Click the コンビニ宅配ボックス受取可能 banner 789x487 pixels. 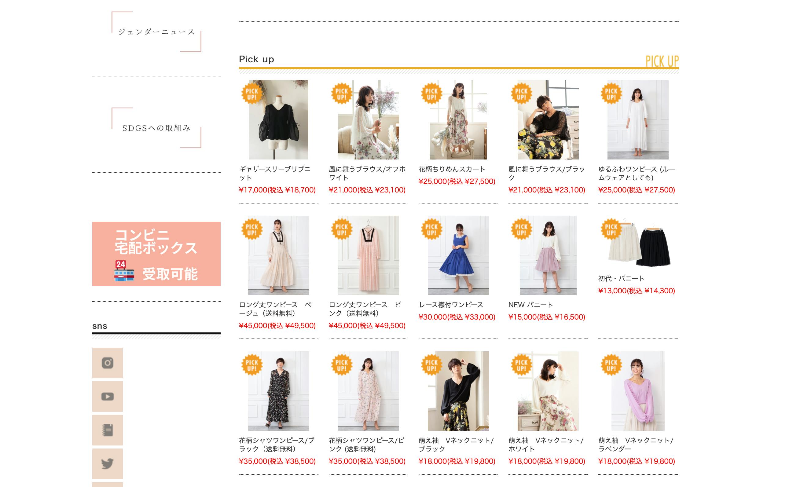[x=156, y=254]
